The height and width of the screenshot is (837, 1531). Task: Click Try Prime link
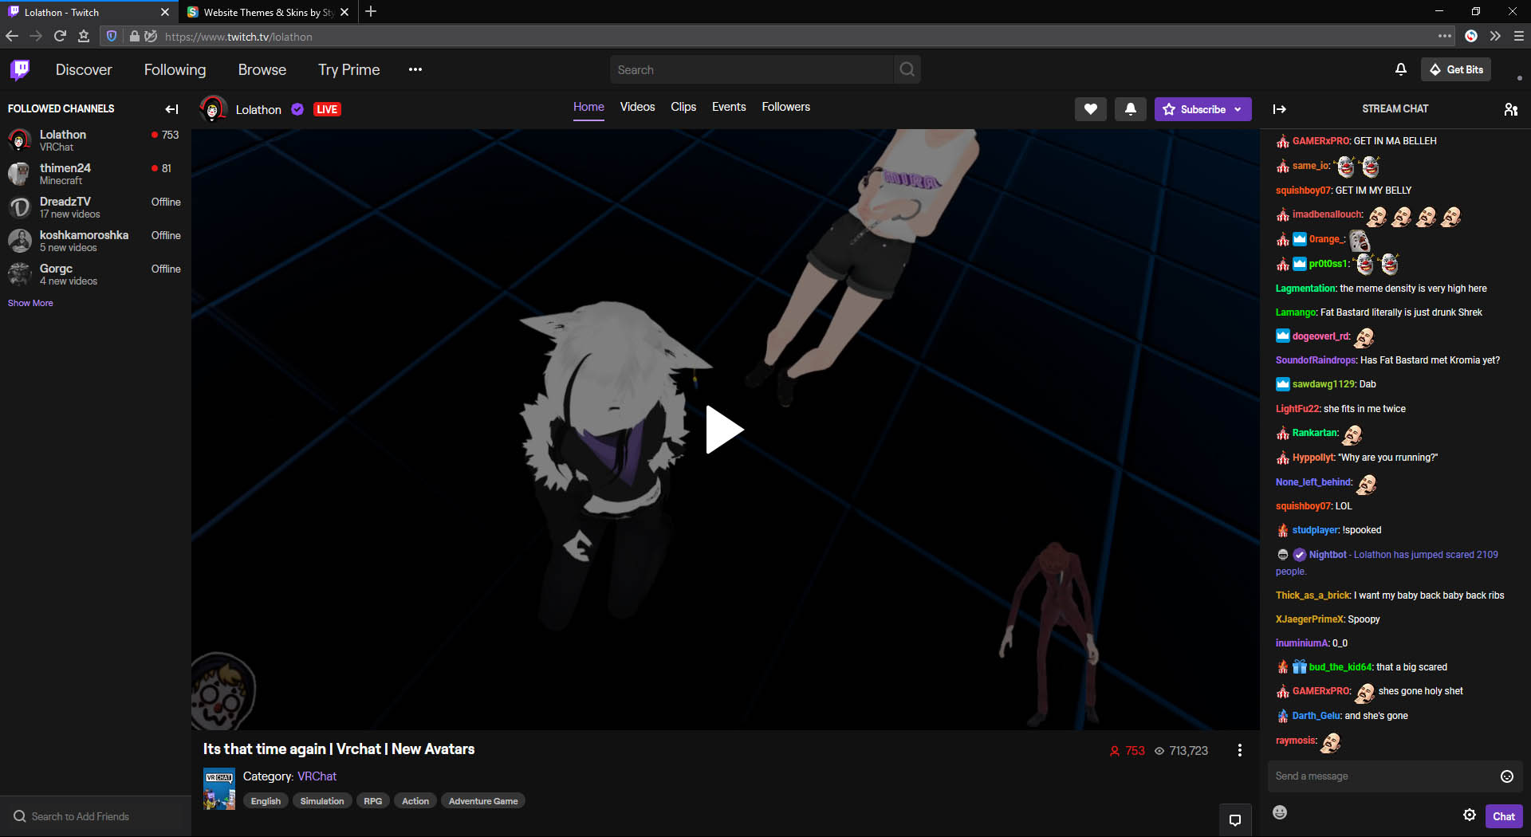[348, 70]
